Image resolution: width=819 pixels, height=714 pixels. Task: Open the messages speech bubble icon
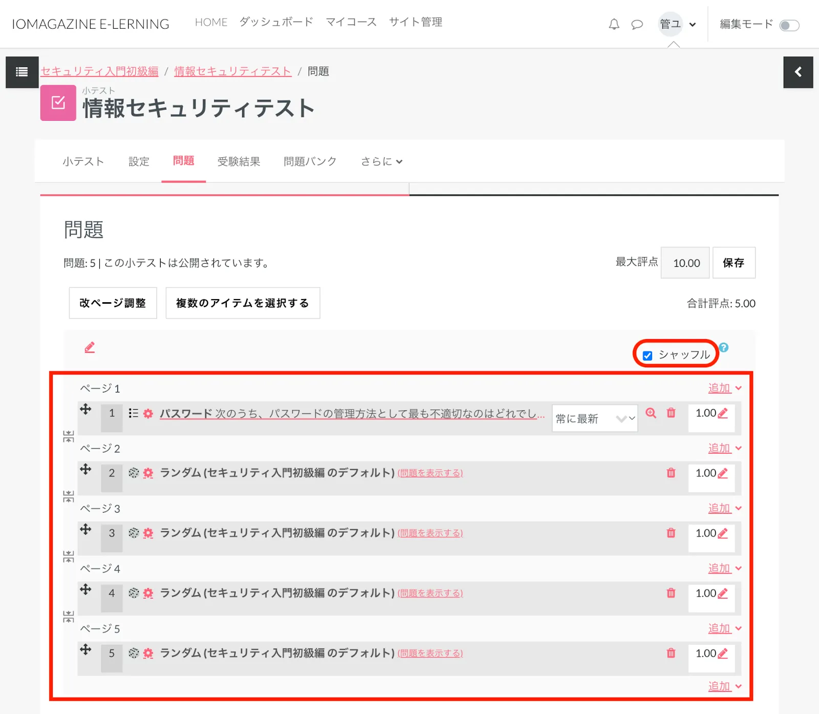pyautogui.click(x=637, y=24)
